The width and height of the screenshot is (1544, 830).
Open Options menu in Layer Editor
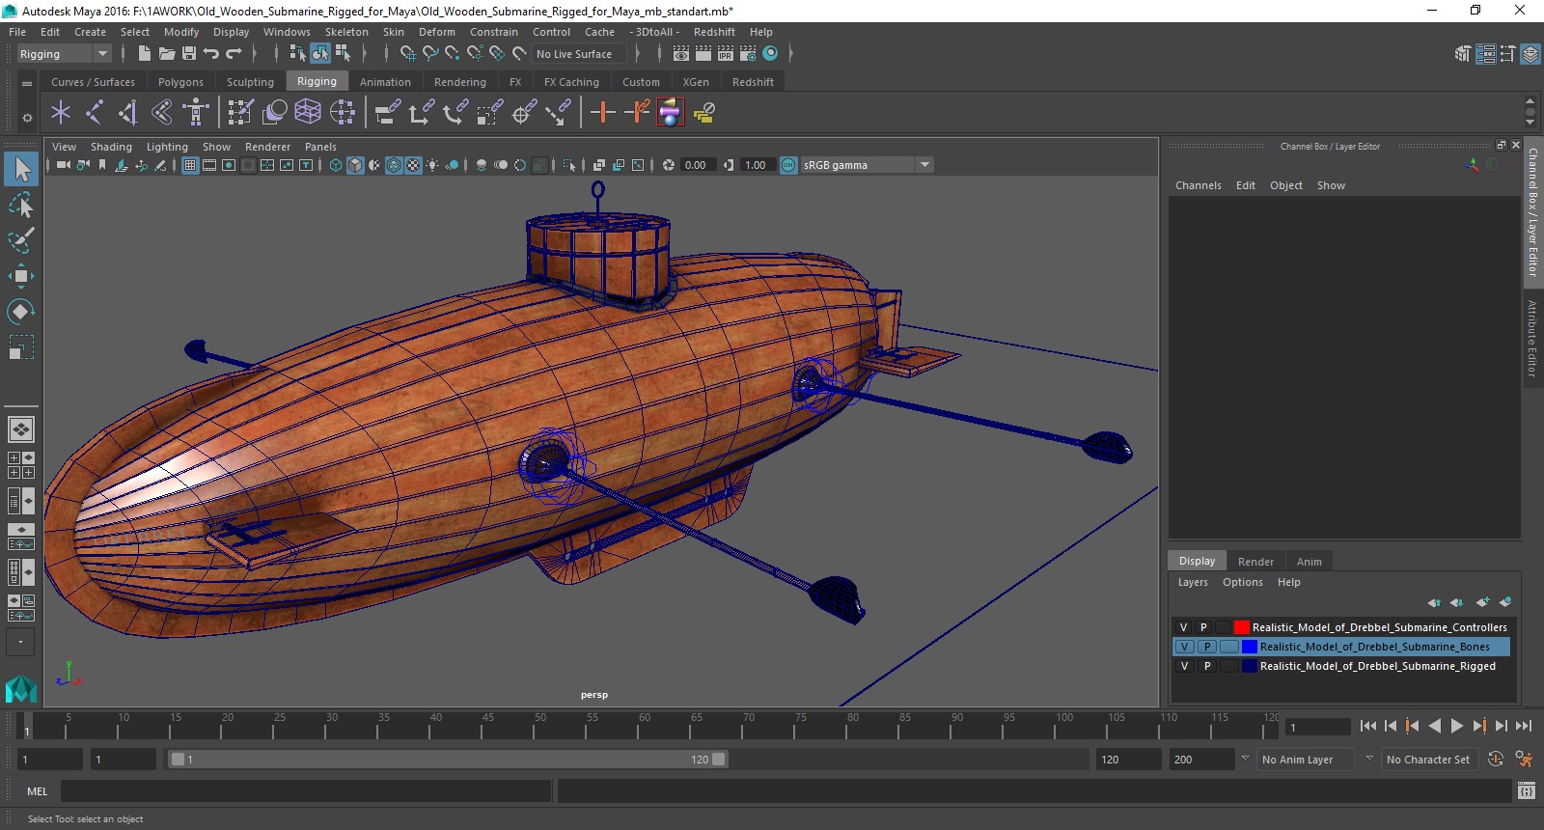coord(1242,582)
